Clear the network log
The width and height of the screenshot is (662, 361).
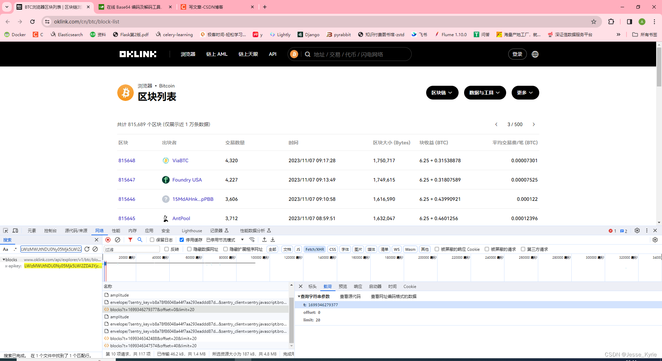[x=118, y=240]
